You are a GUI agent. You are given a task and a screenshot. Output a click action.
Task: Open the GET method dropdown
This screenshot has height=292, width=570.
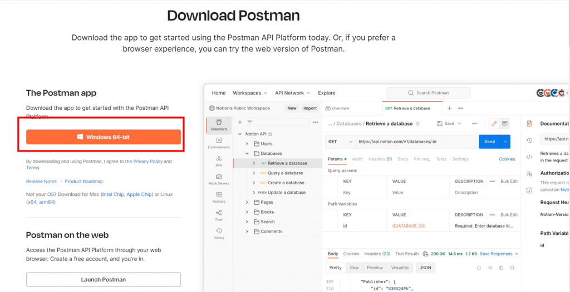[341, 142]
